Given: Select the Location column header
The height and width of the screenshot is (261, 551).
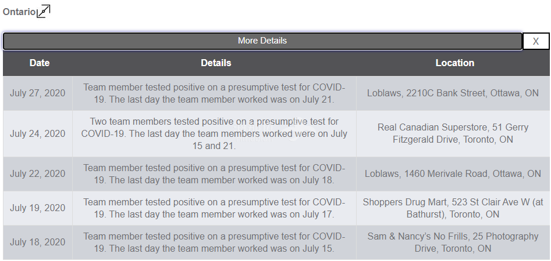Looking at the screenshot, I should coord(455,63).
